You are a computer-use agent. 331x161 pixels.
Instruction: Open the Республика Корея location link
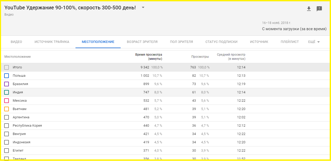point(27,126)
